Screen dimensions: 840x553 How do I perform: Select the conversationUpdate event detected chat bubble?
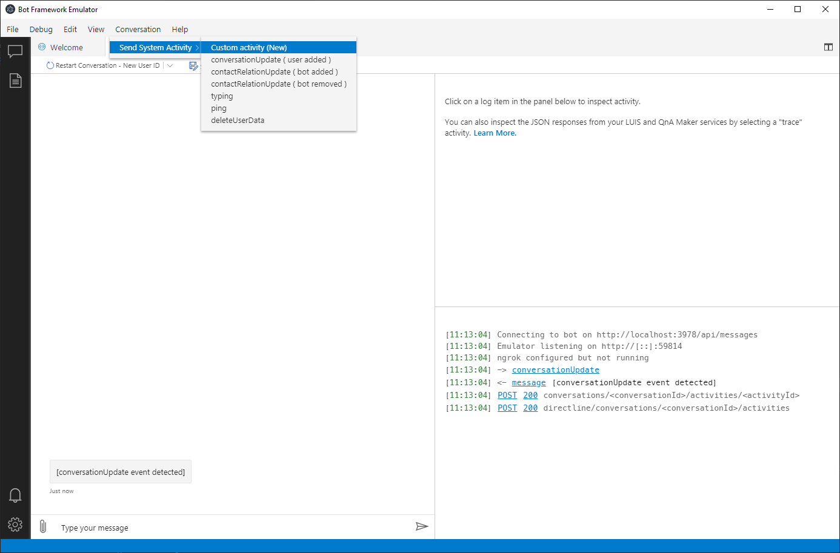[x=121, y=472]
